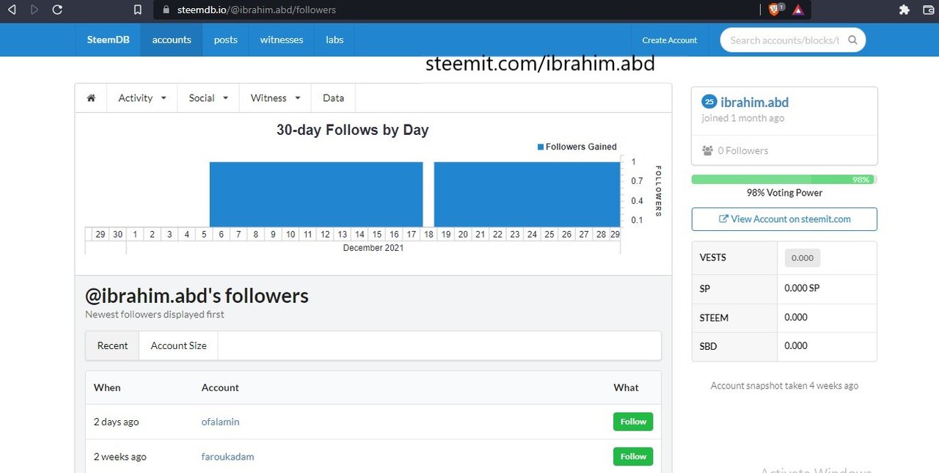Bookmark this page icon
This screenshot has width=939, height=473.
137,10
